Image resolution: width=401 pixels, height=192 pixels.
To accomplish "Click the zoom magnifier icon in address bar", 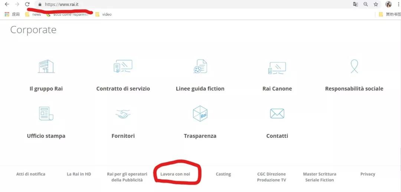I will [x=366, y=4].
